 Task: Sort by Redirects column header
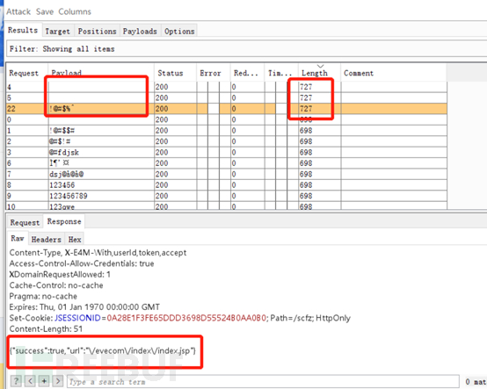coord(247,73)
